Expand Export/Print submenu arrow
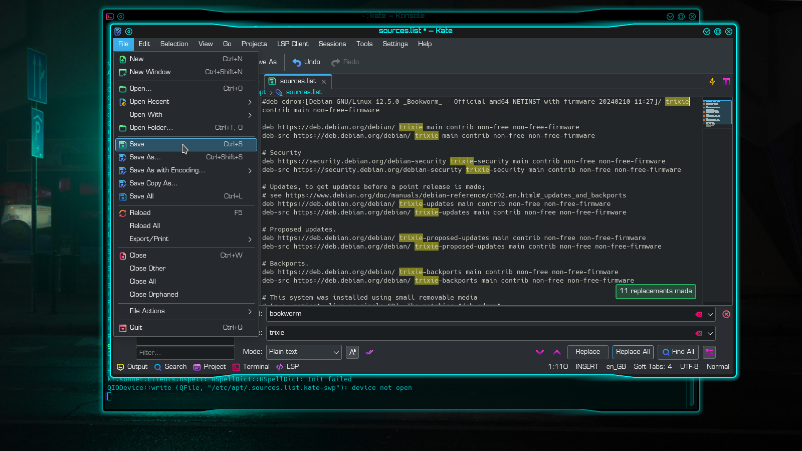The image size is (802, 451). (250, 240)
